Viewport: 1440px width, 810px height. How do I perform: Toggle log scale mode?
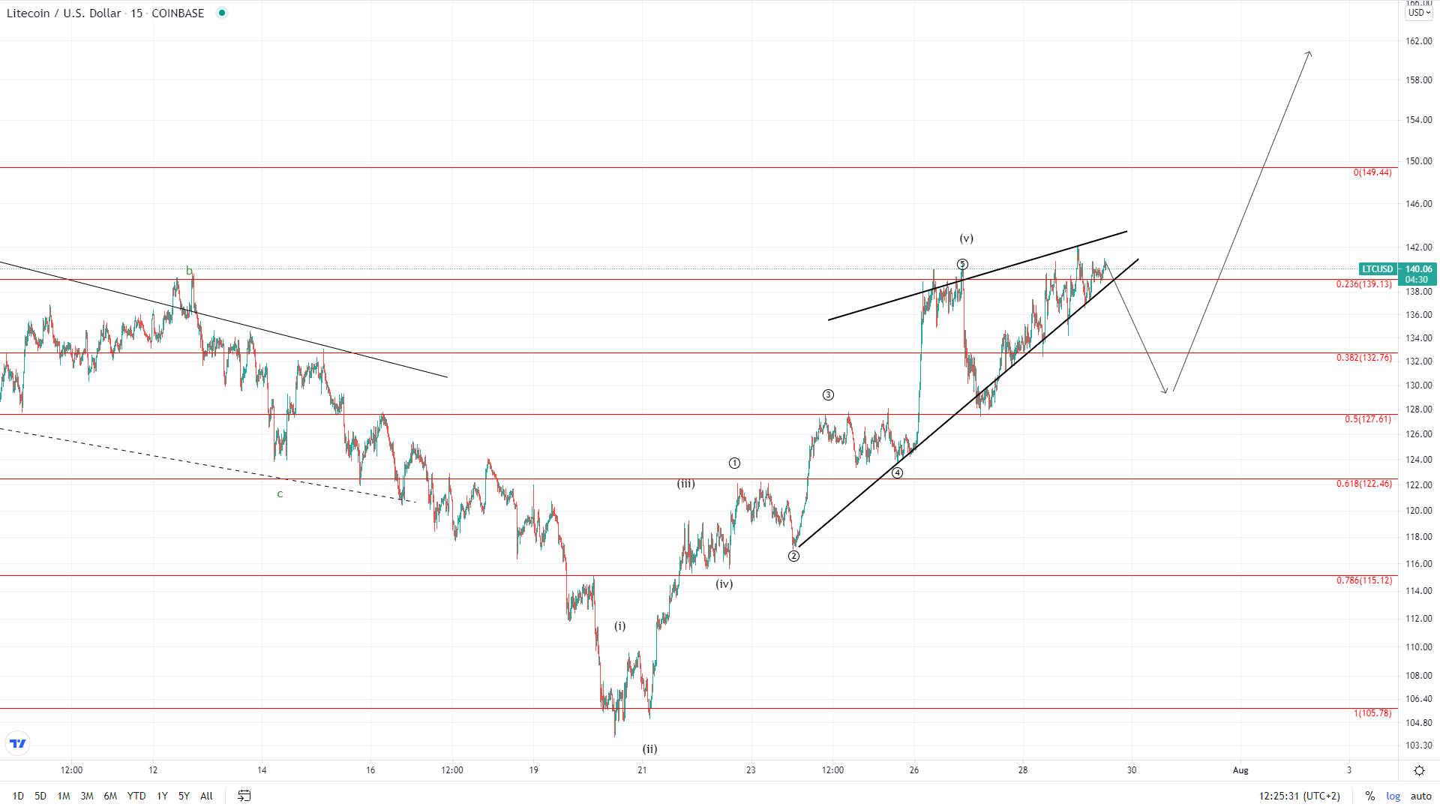point(1393,796)
